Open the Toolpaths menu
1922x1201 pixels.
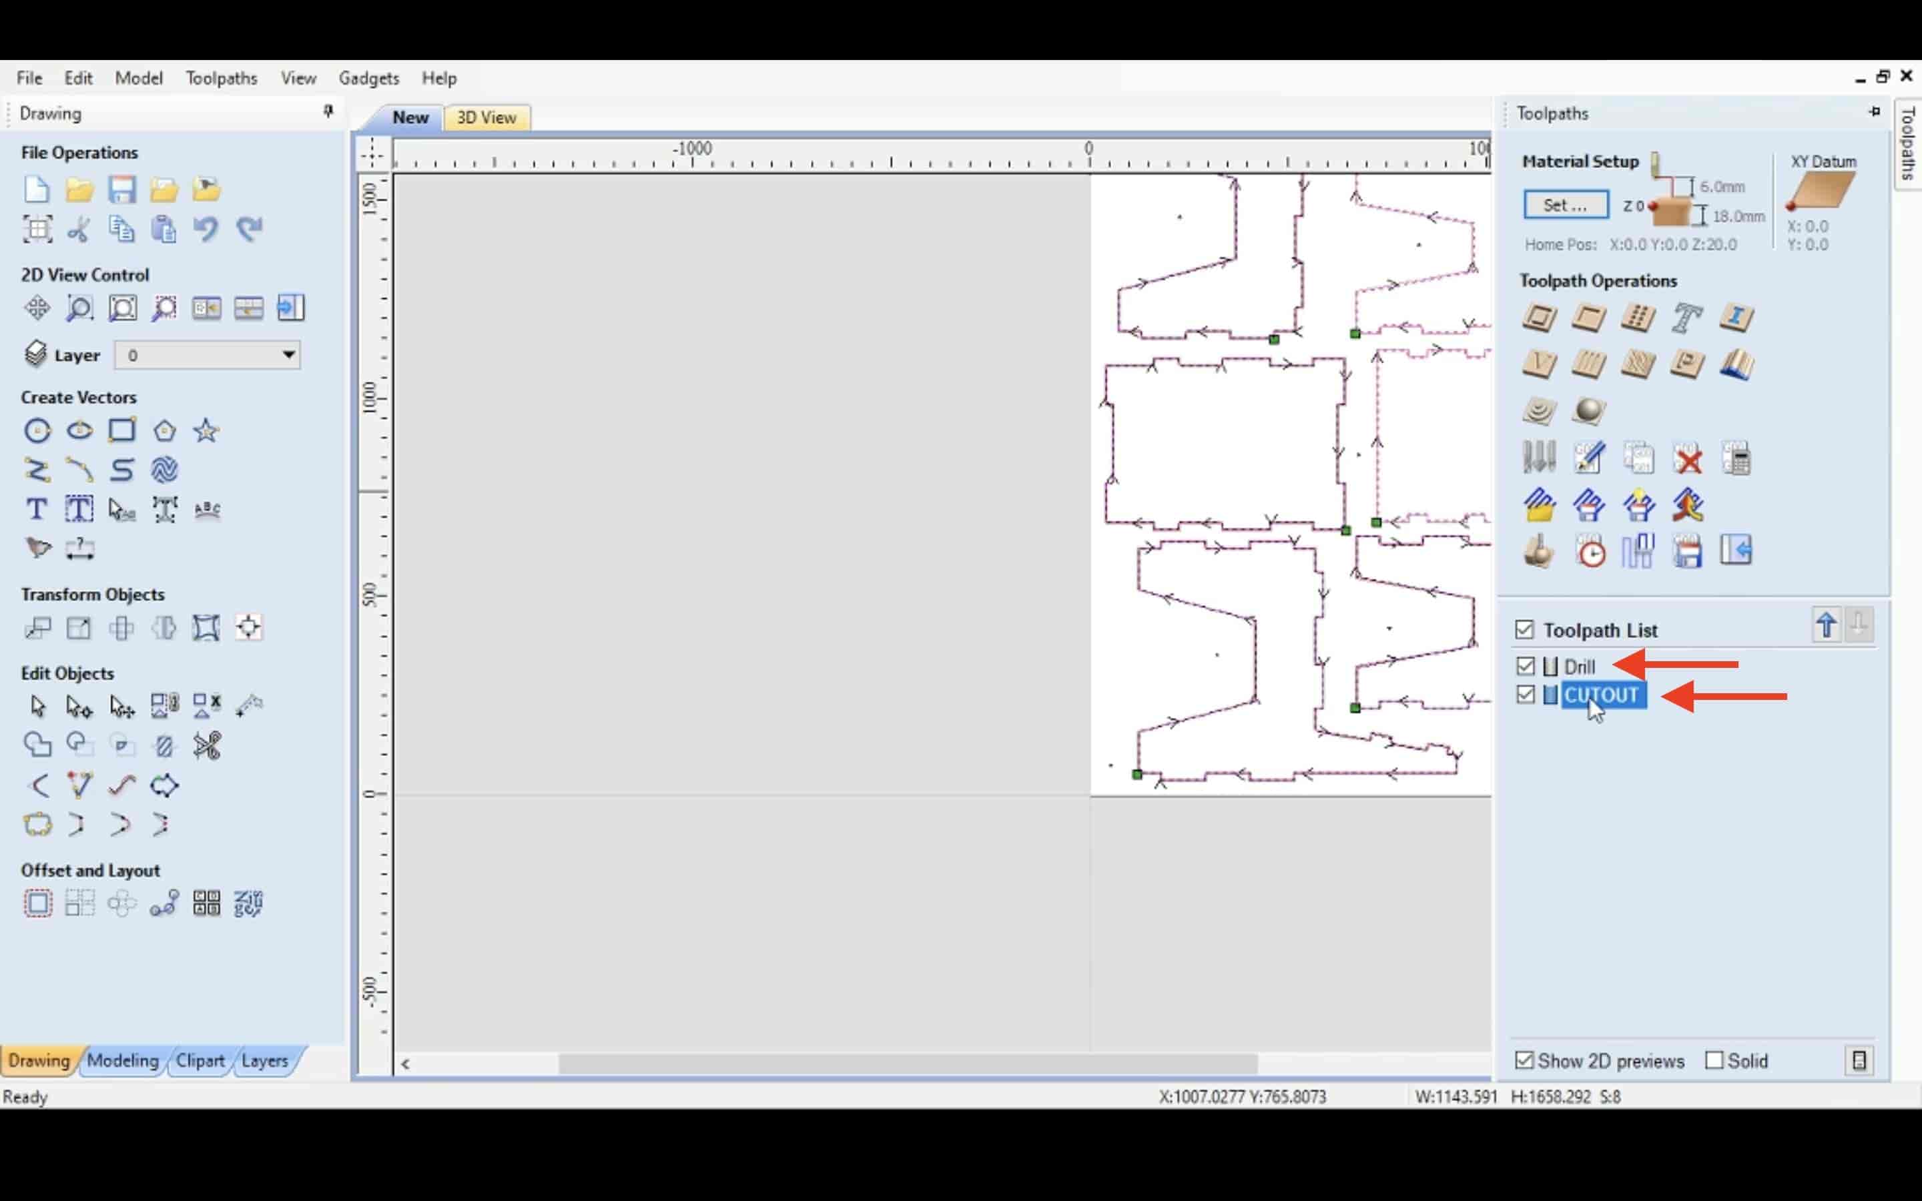222,77
